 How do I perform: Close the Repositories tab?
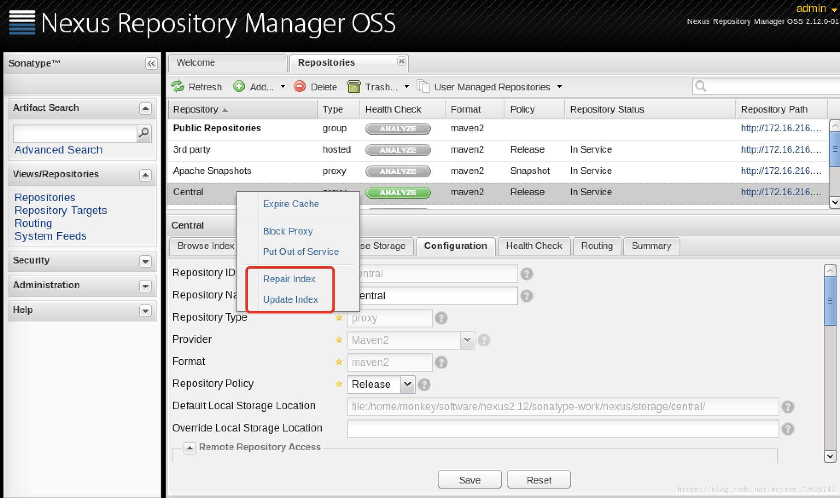(401, 61)
